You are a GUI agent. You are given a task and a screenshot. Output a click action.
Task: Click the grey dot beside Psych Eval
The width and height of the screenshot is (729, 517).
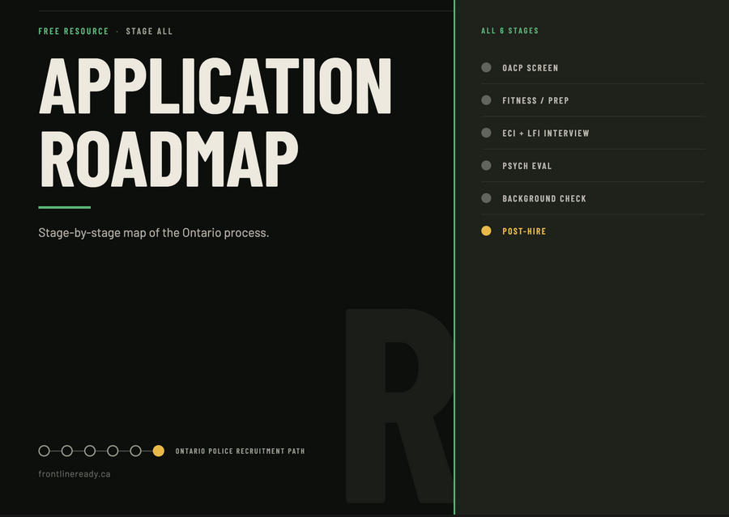pyautogui.click(x=486, y=165)
